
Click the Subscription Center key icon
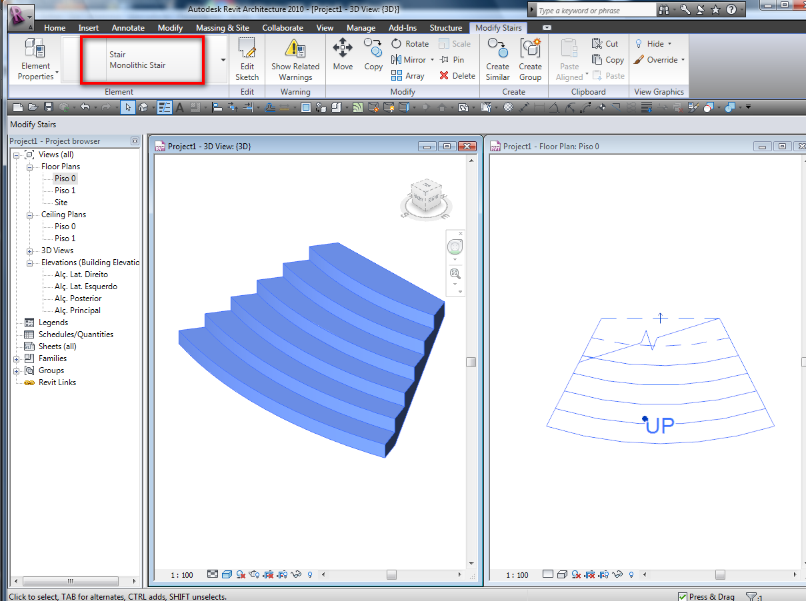(685, 10)
